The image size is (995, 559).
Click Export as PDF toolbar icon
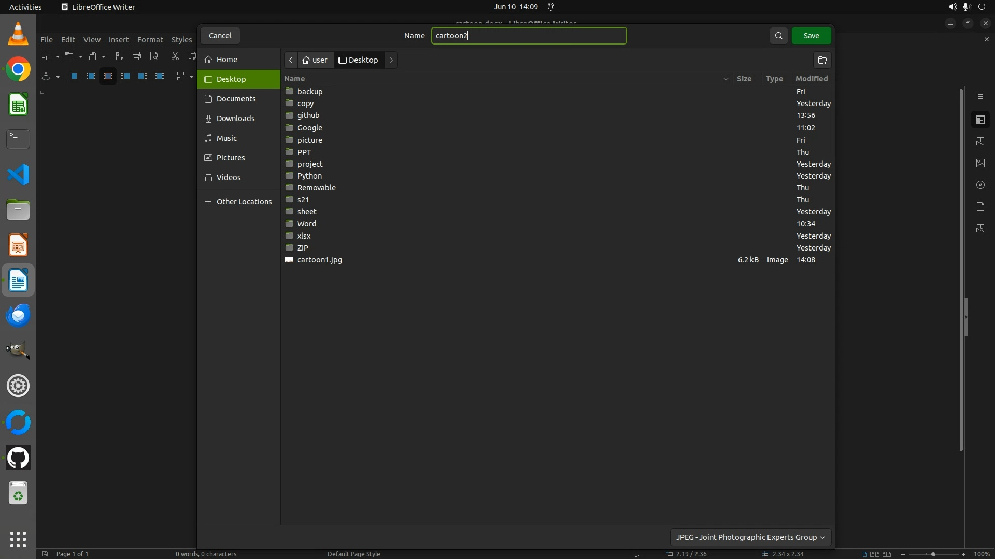pos(120,56)
